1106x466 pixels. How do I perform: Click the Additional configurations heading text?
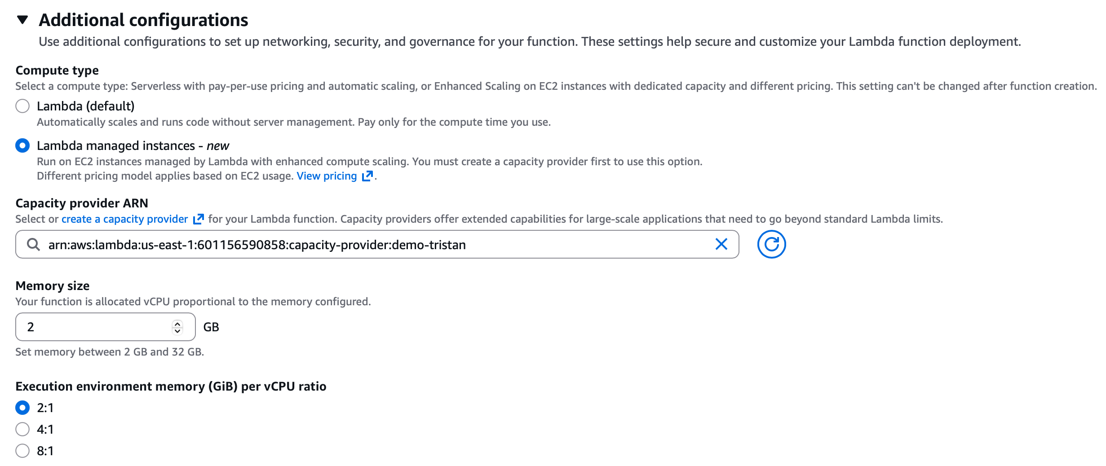pyautogui.click(x=143, y=20)
